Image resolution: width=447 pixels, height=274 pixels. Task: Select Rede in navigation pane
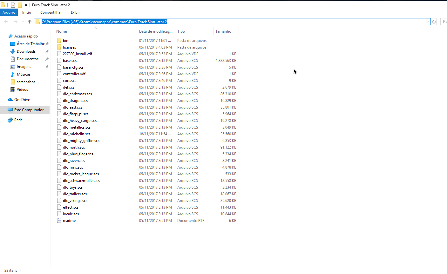[x=18, y=120]
